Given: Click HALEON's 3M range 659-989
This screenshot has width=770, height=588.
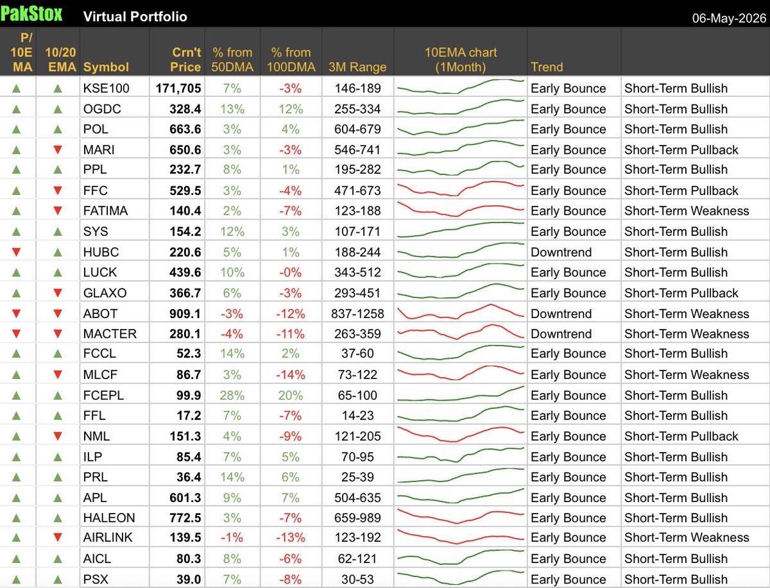Looking at the screenshot, I should coord(357,517).
